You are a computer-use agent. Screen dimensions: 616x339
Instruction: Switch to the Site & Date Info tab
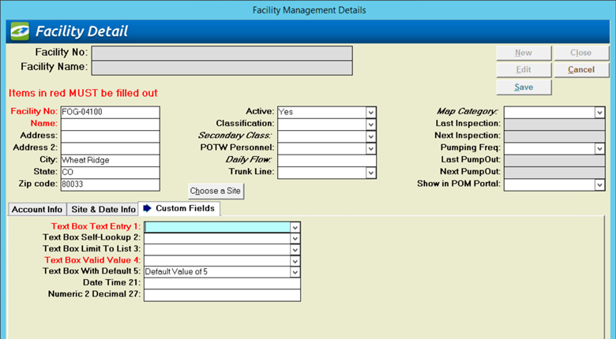tap(103, 210)
